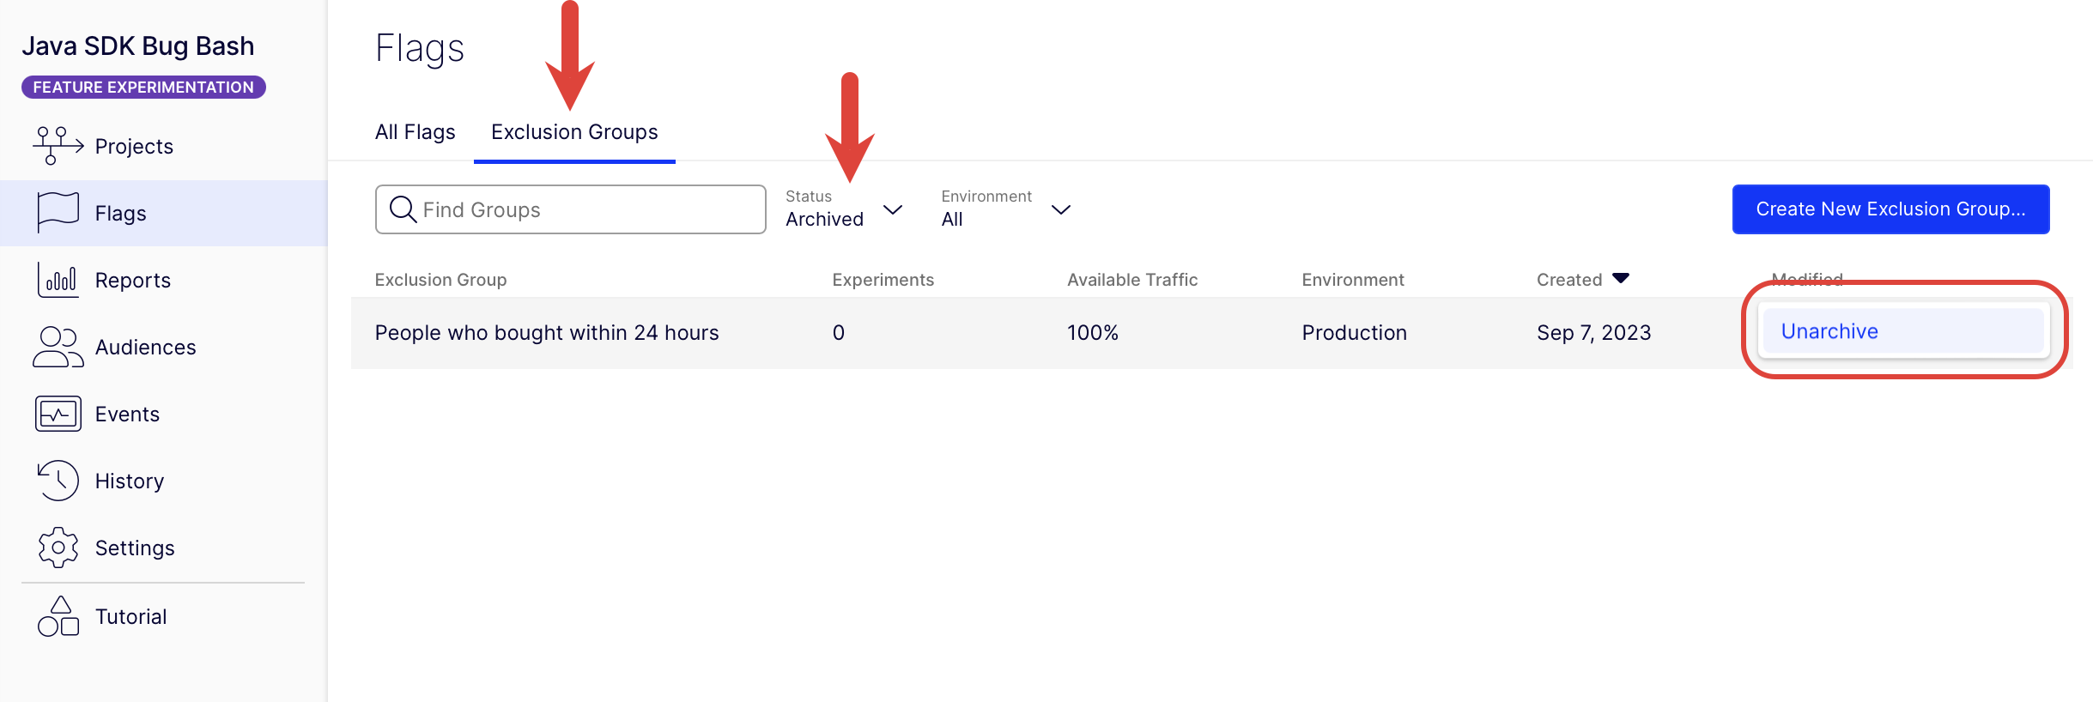Screen dimensions: 2093x702
Task: Open Reports via the bar chart icon
Action: coord(58,280)
